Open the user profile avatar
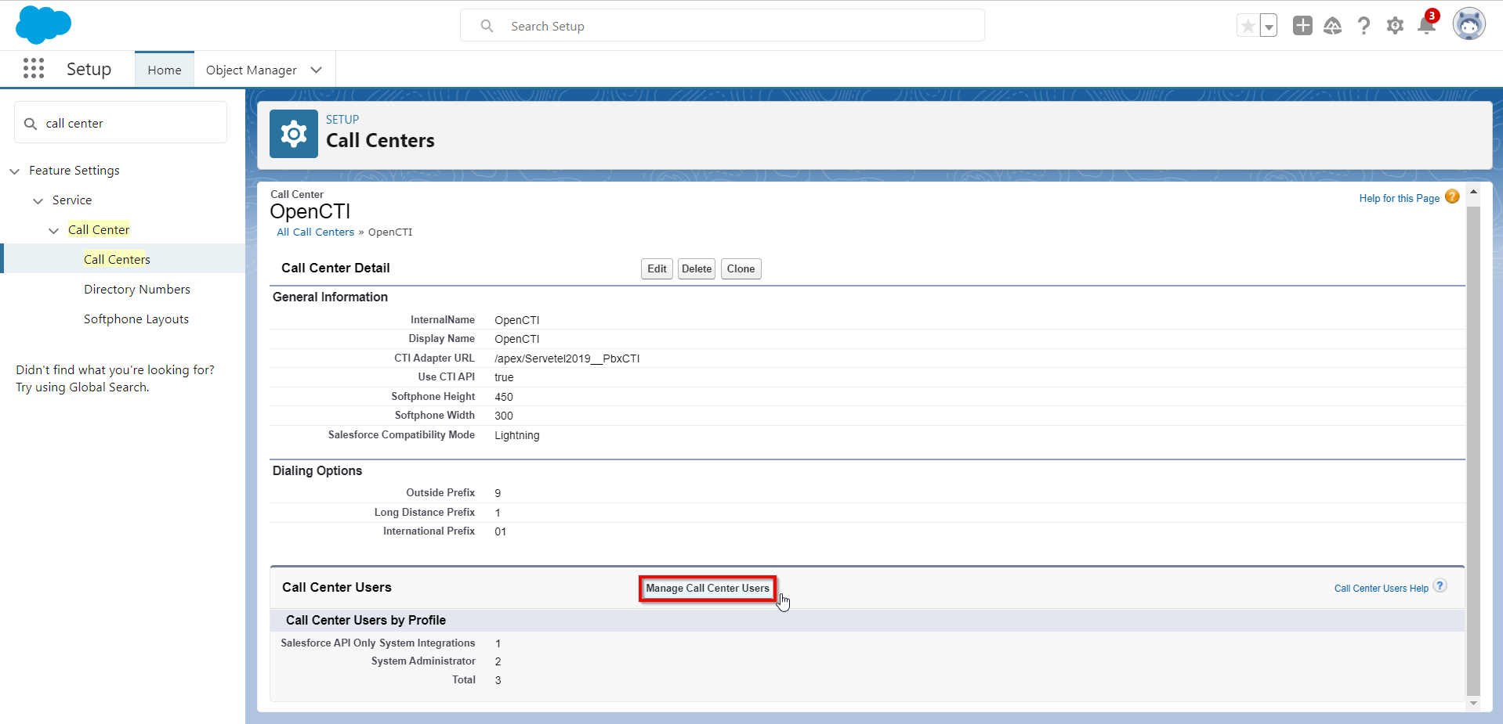Screen dimensions: 1503x724 tap(1469, 24)
